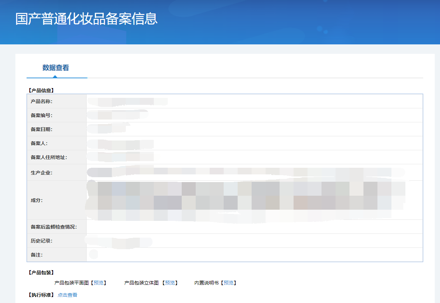Click the 历史记录 field label
Screen dimensions: 440x303
coord(41,241)
